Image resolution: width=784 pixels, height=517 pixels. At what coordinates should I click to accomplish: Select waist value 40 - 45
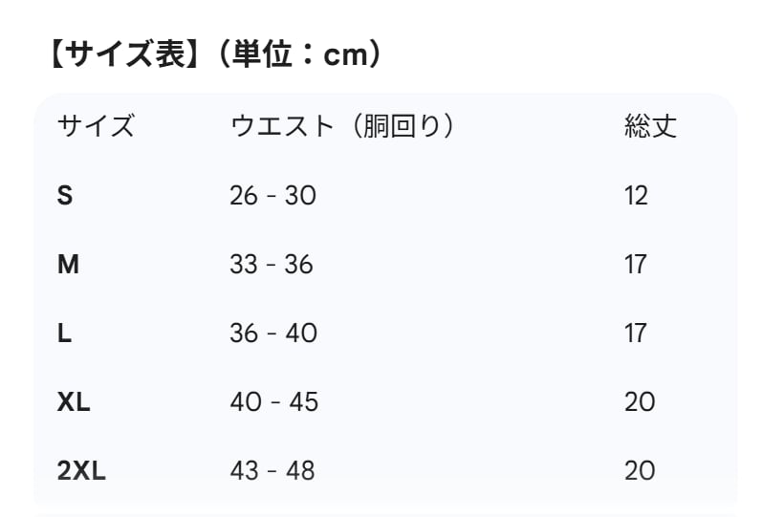273,402
